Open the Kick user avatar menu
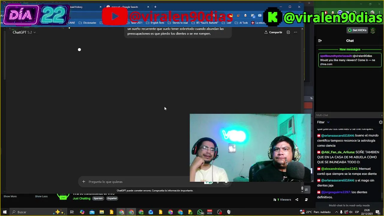The image size is (384, 216). point(373,30)
